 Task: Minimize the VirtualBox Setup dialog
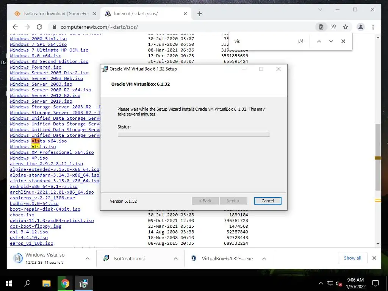[244, 69]
